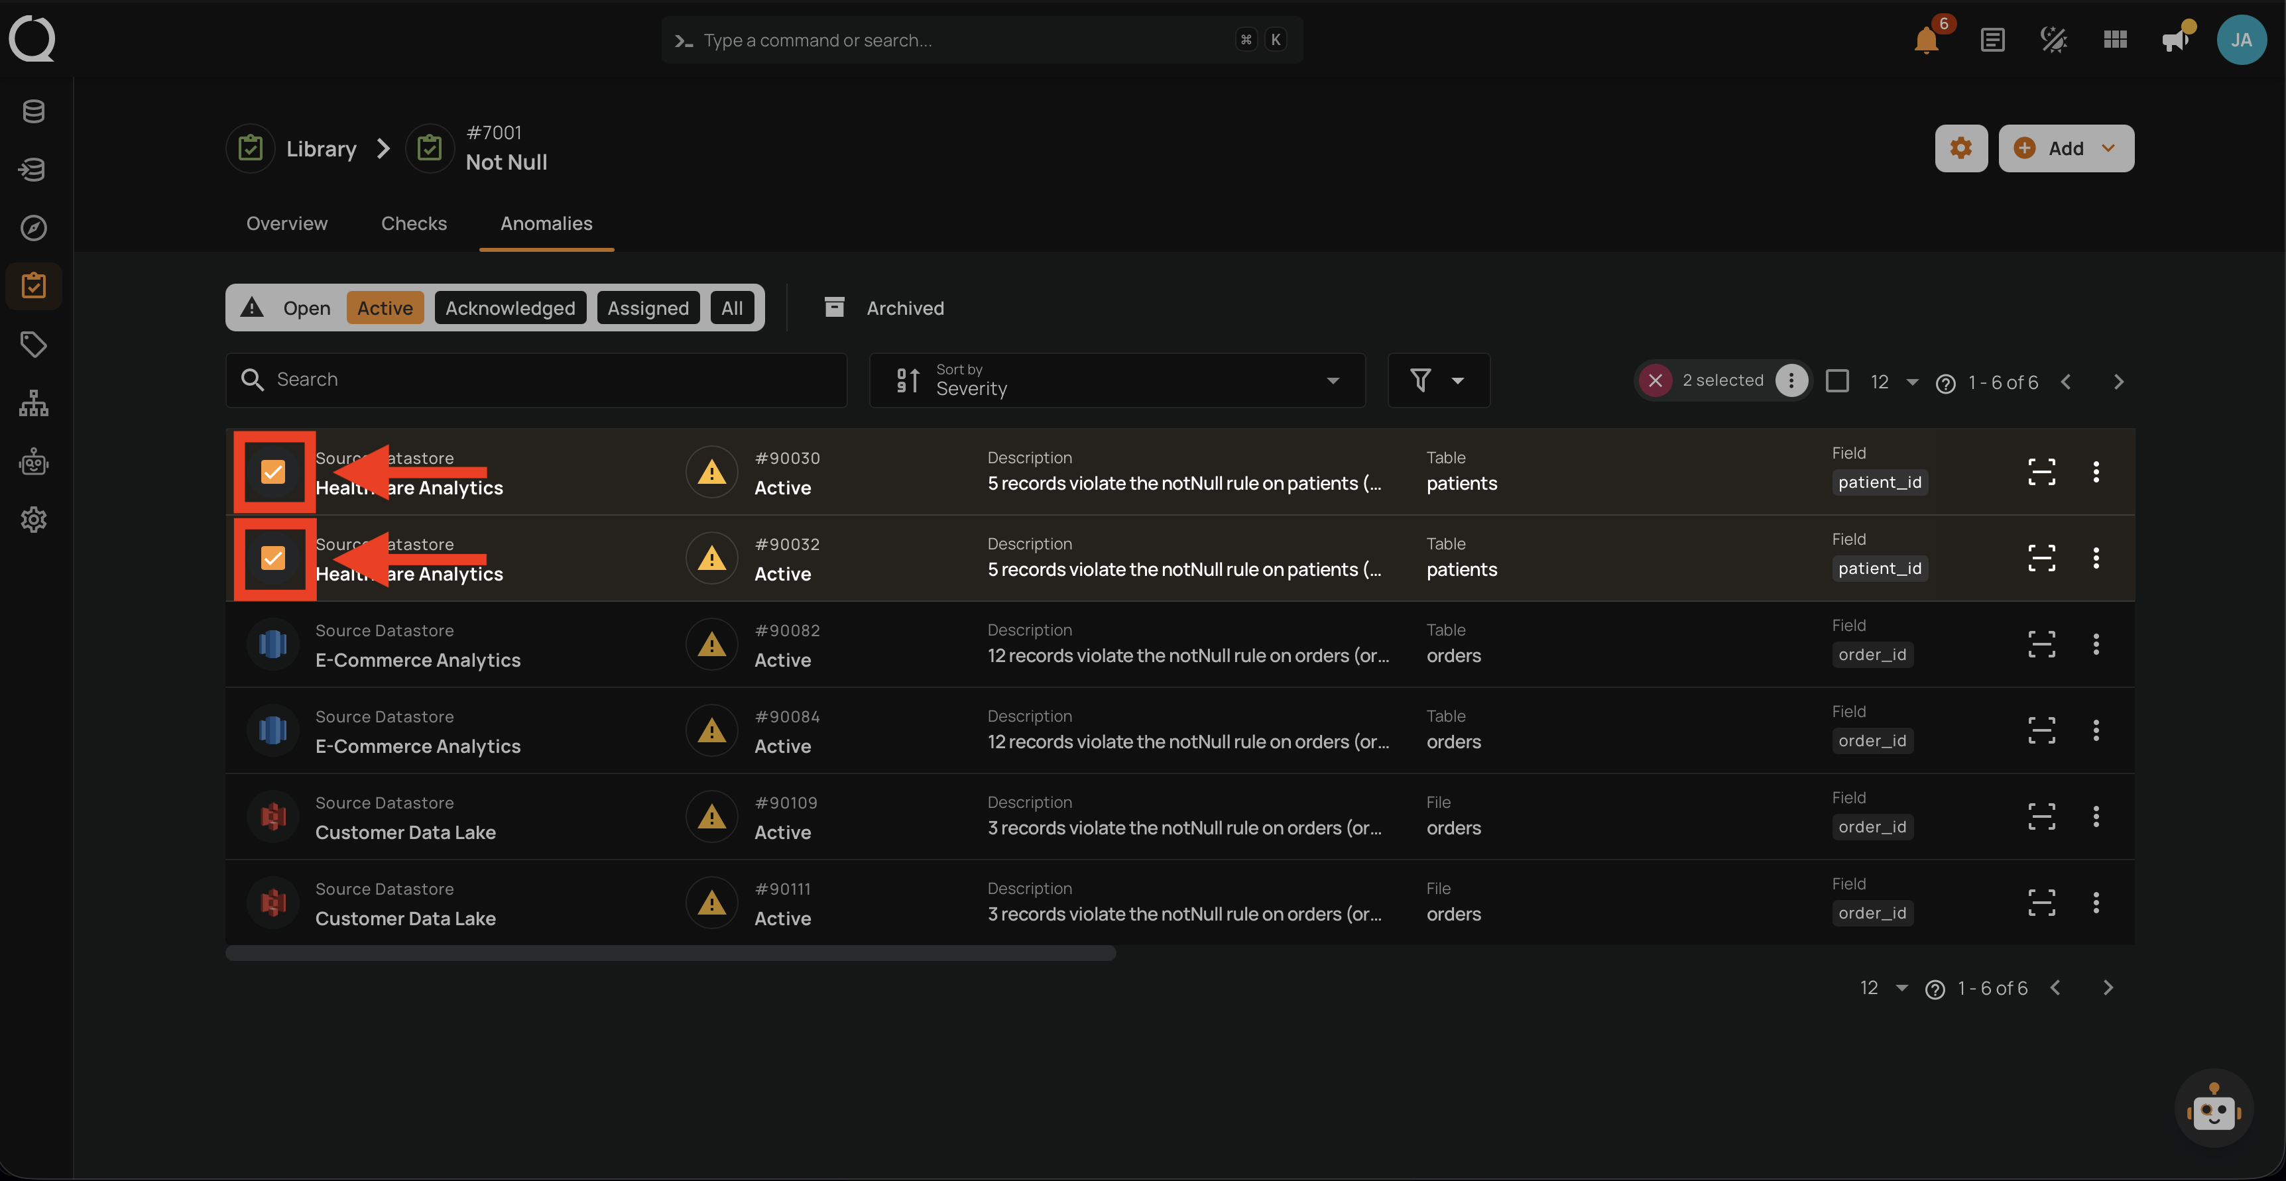
Task: Open the JA user avatar menu
Action: [x=2242, y=40]
